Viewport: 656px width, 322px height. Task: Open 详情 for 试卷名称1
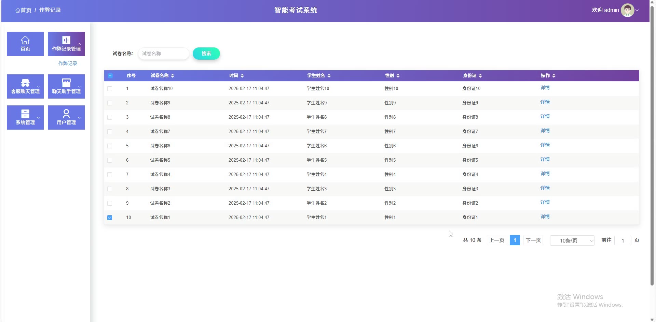click(x=545, y=217)
